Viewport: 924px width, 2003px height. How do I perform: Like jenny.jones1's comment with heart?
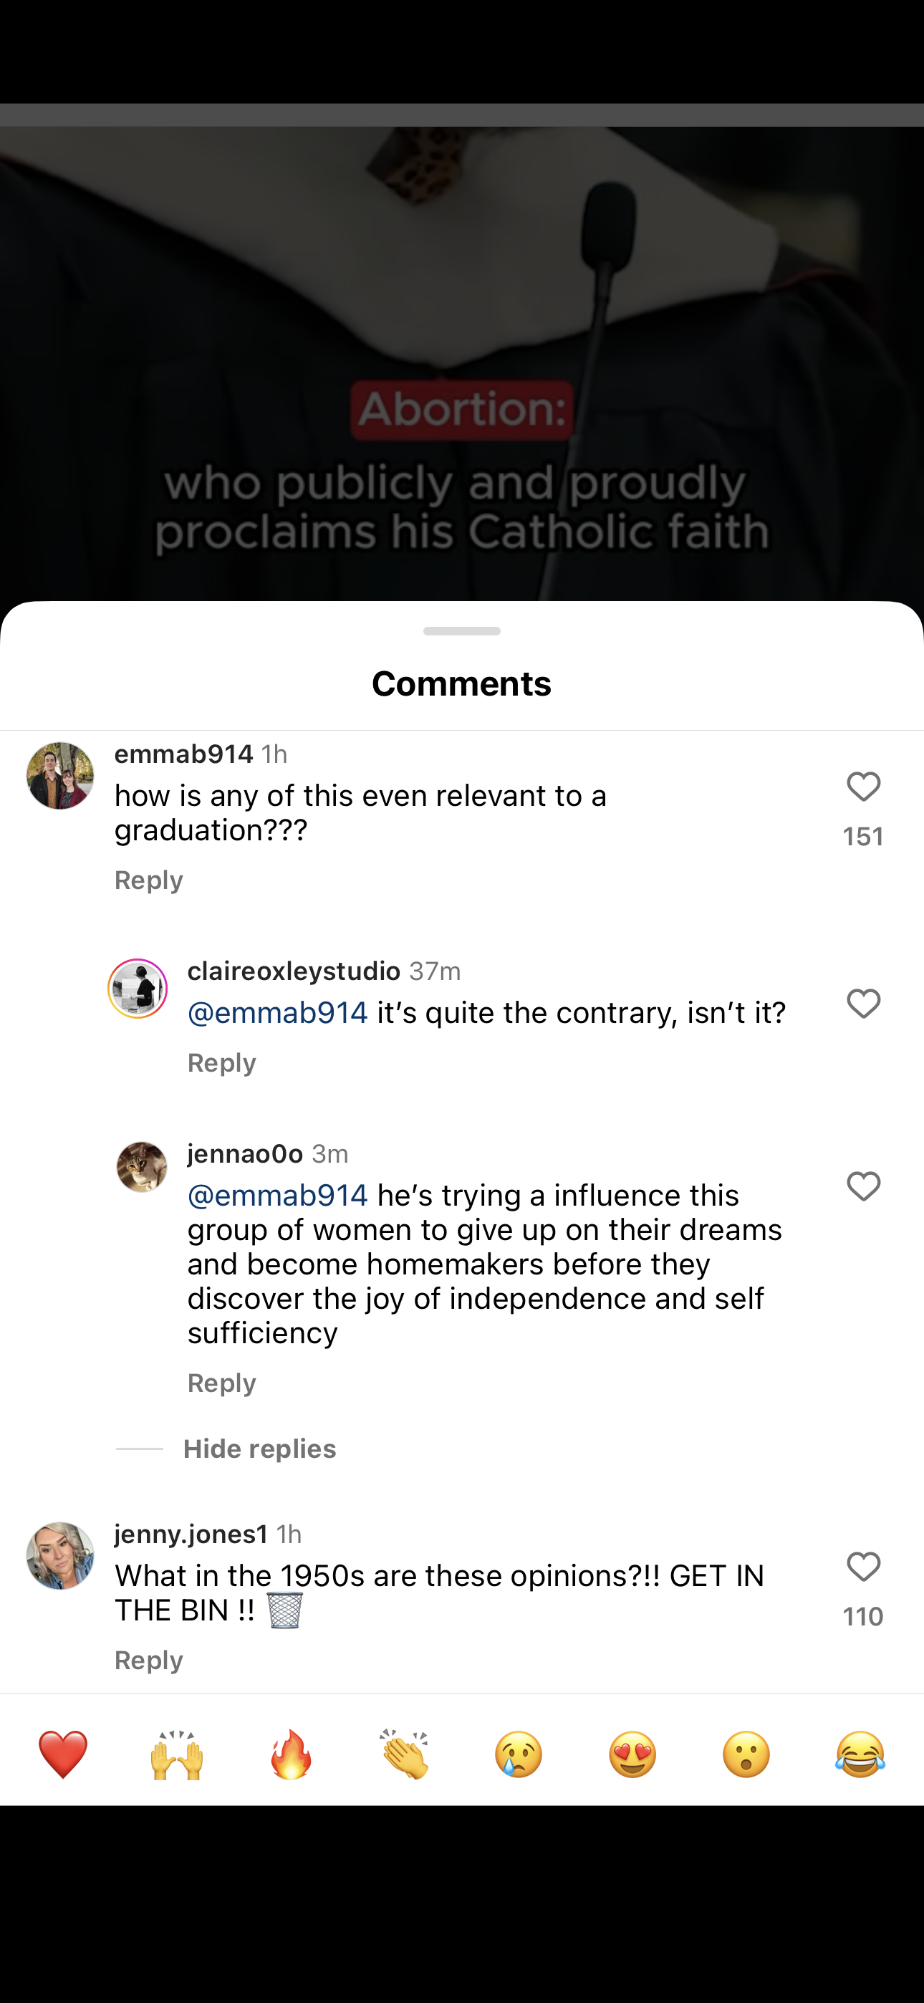863,1567
